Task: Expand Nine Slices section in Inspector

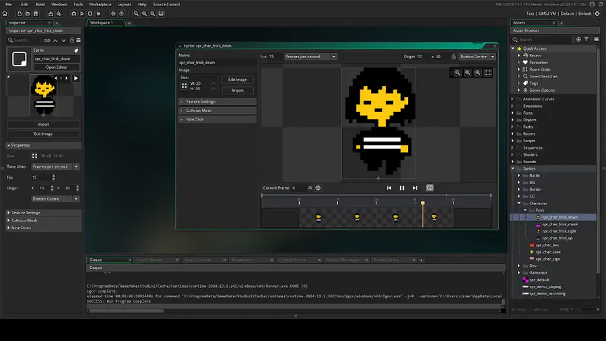Action: coord(44,228)
